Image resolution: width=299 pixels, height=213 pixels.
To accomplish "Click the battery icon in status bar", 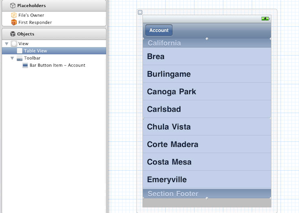I will pyautogui.click(x=265, y=18).
